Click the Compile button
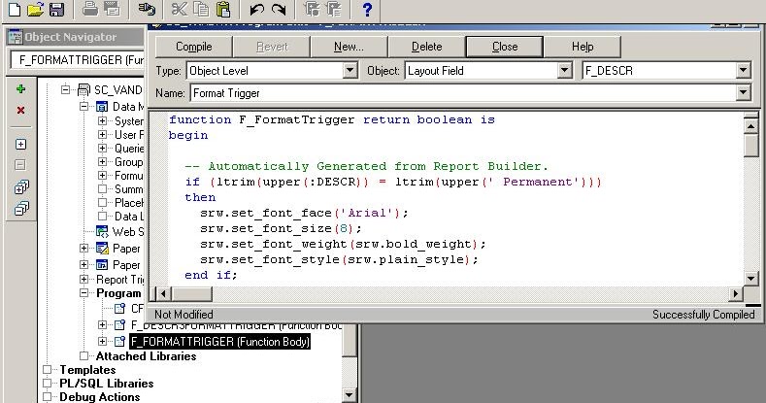The width and height of the screenshot is (766, 403). 193,47
